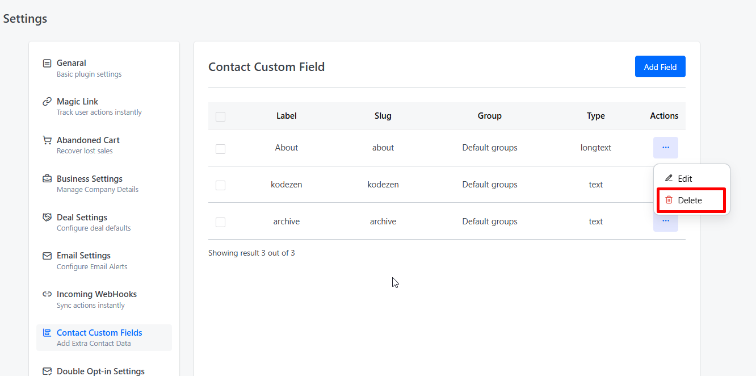The height and width of the screenshot is (376, 756).
Task: Click the Type column header
Action: (x=596, y=116)
